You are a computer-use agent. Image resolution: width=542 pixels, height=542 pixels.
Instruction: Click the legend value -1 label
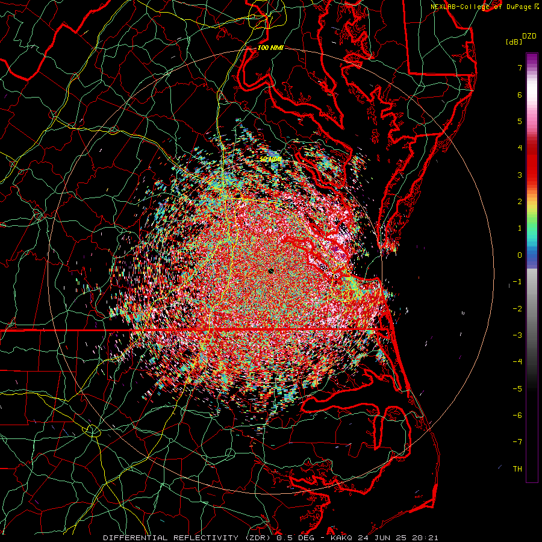point(517,282)
